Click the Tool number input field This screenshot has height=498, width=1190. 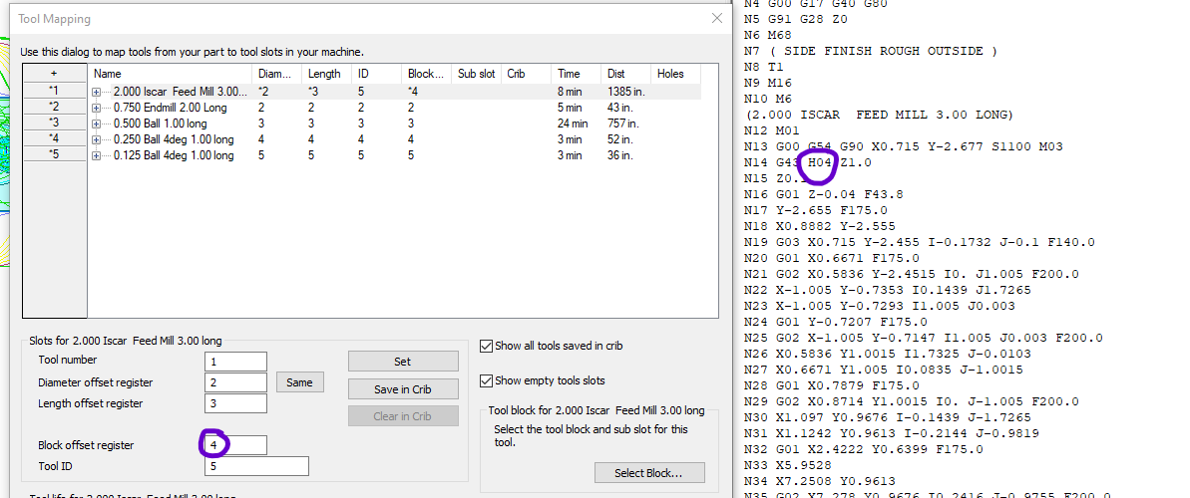point(236,362)
